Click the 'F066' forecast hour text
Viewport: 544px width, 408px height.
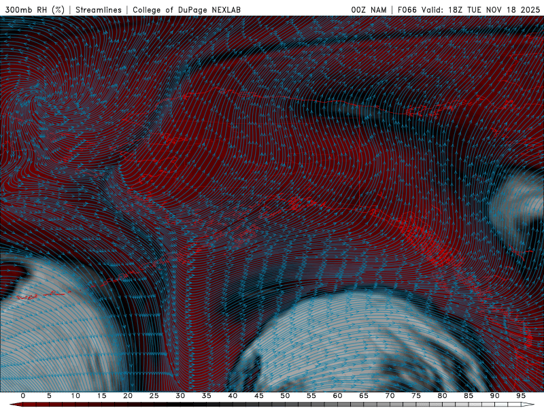point(407,10)
